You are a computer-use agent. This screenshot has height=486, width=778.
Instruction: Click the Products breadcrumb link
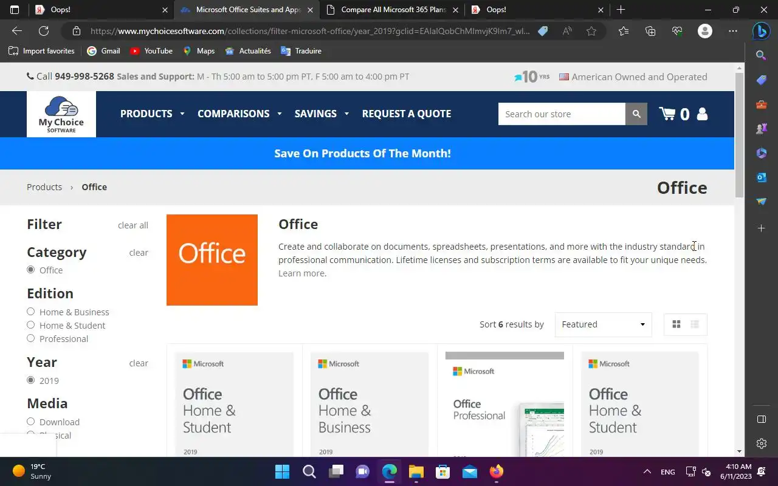pos(44,187)
